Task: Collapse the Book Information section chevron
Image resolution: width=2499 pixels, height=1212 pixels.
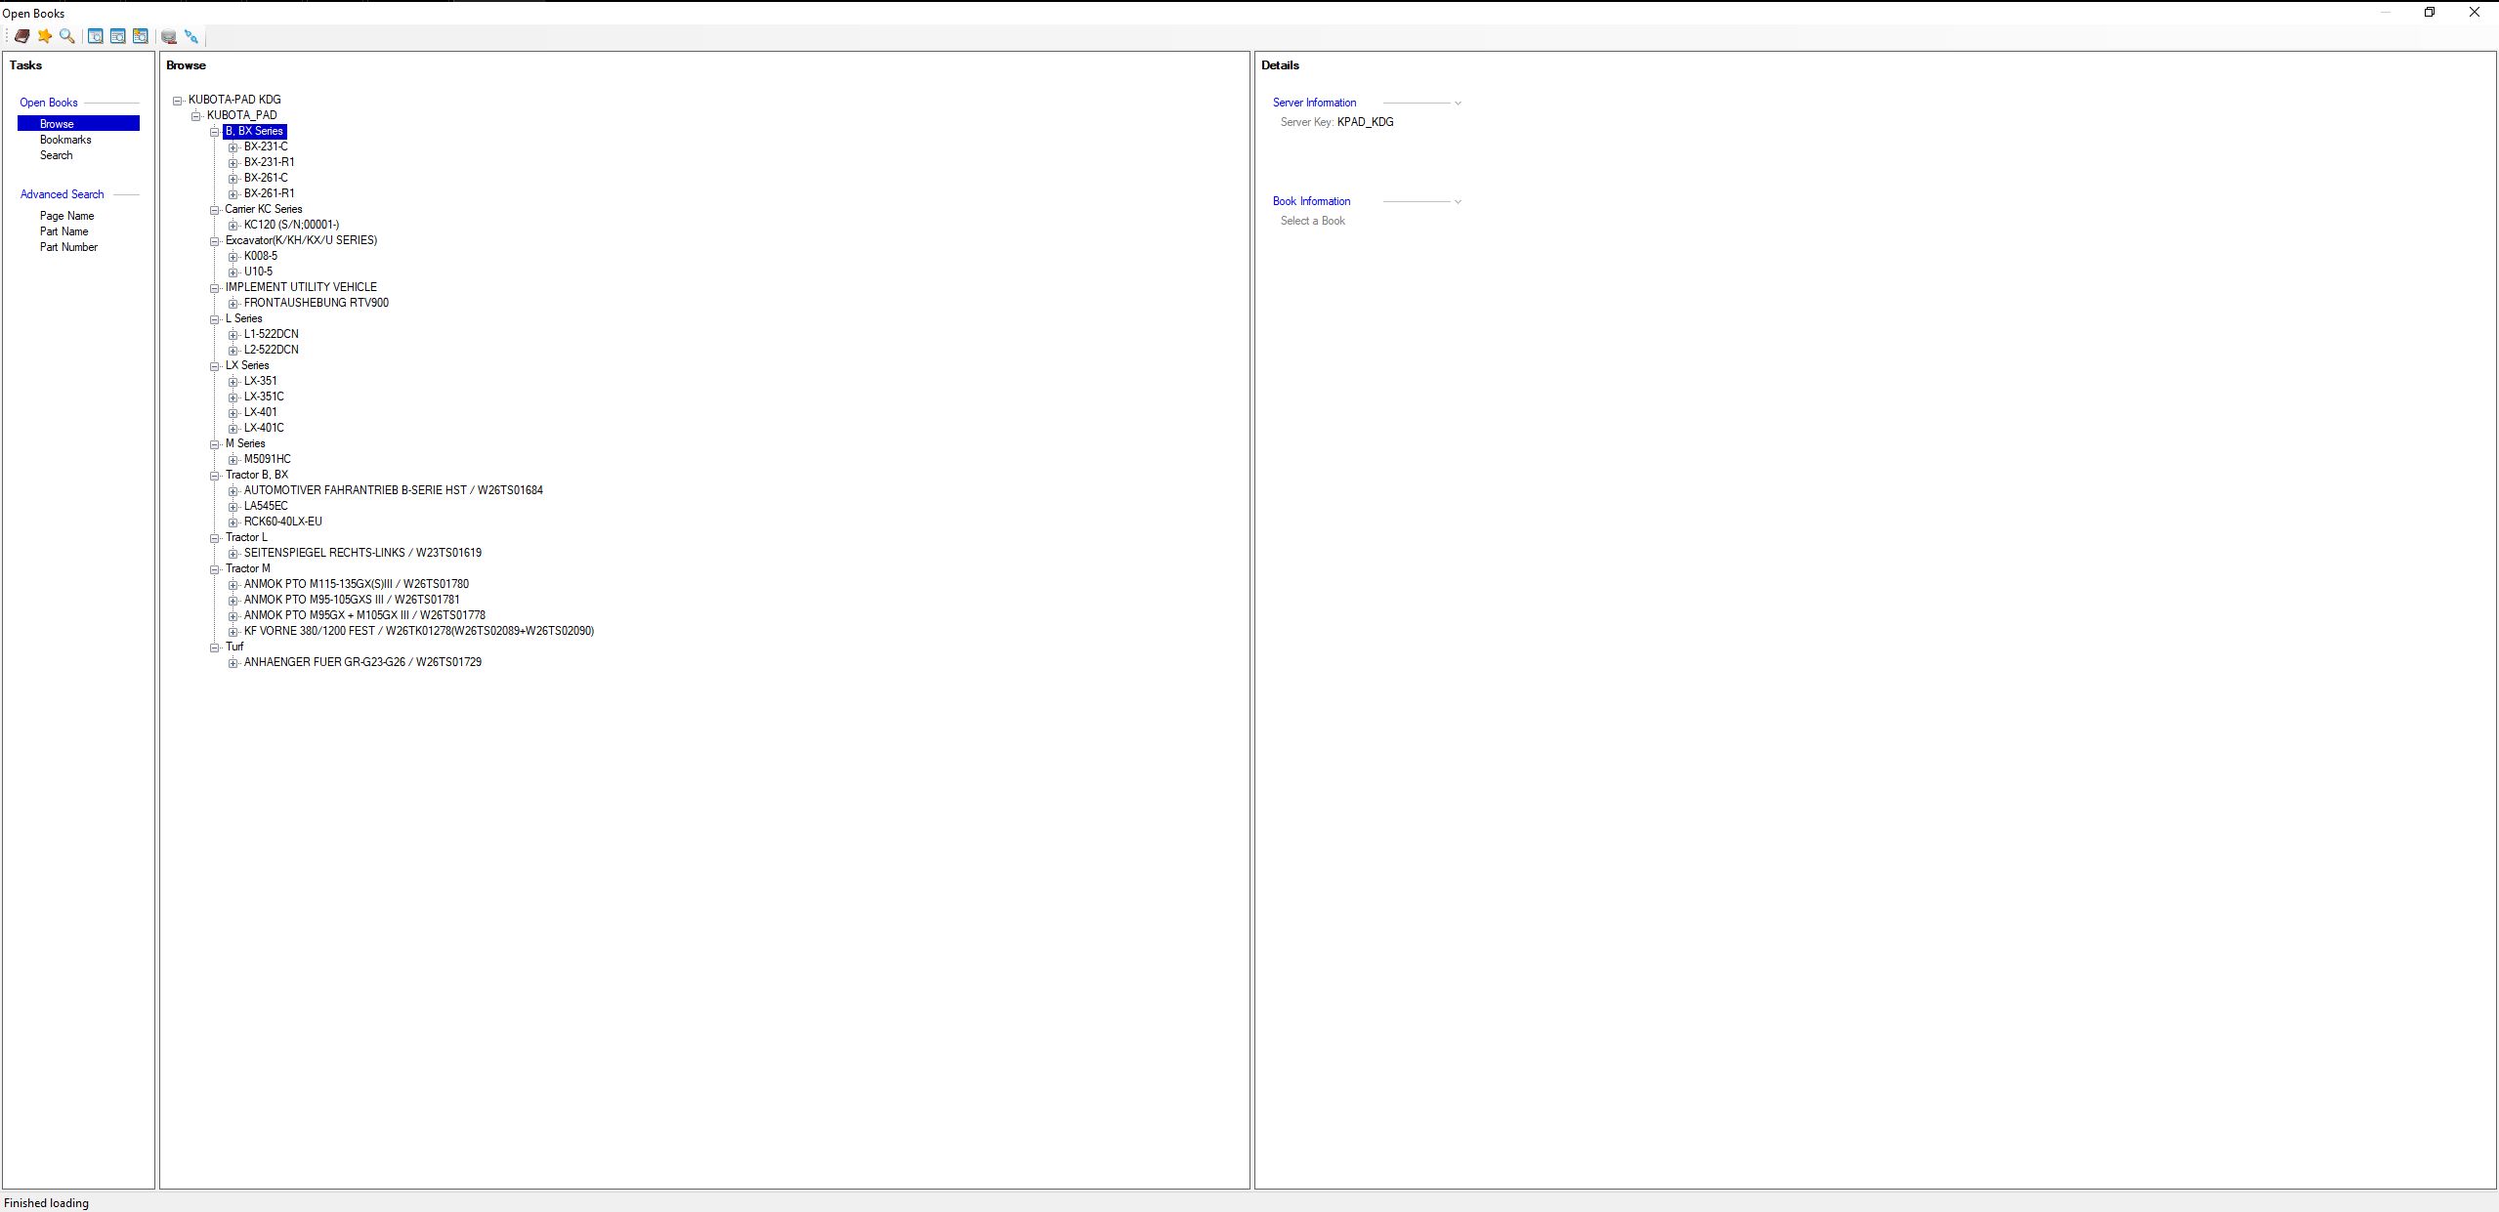Action: pyautogui.click(x=1458, y=201)
